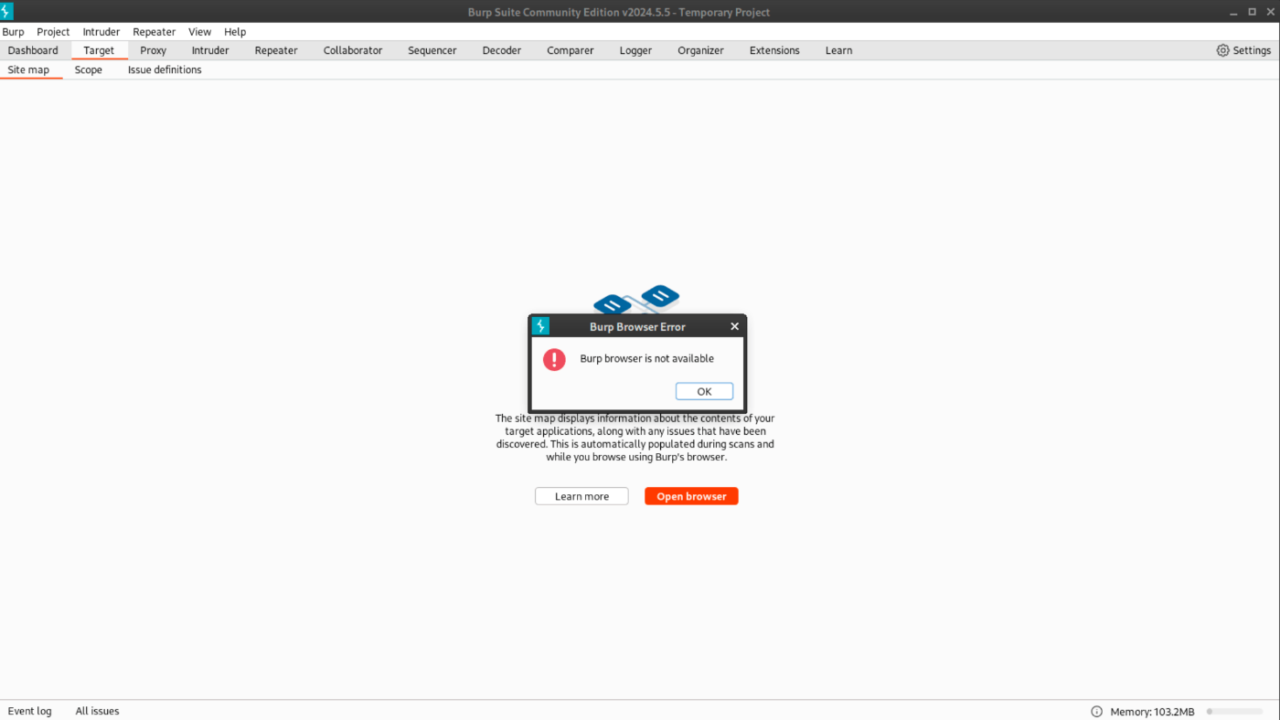Click the Burp Browser Error dialog title
The width and height of the screenshot is (1280, 720).
click(x=637, y=326)
